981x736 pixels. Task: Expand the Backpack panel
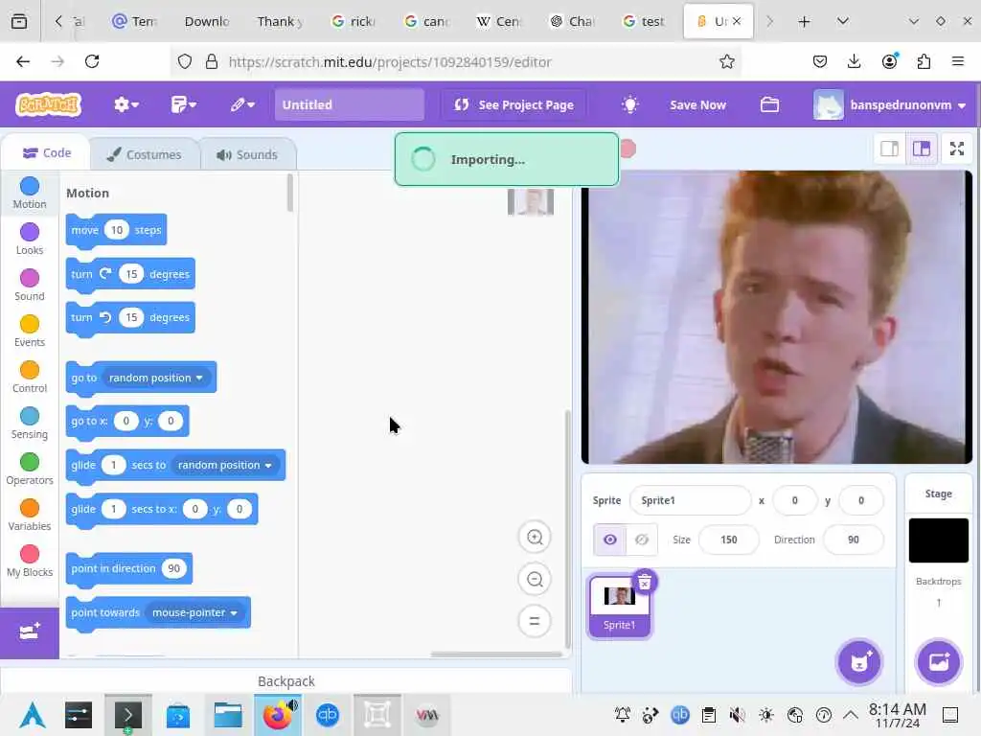[x=285, y=681]
